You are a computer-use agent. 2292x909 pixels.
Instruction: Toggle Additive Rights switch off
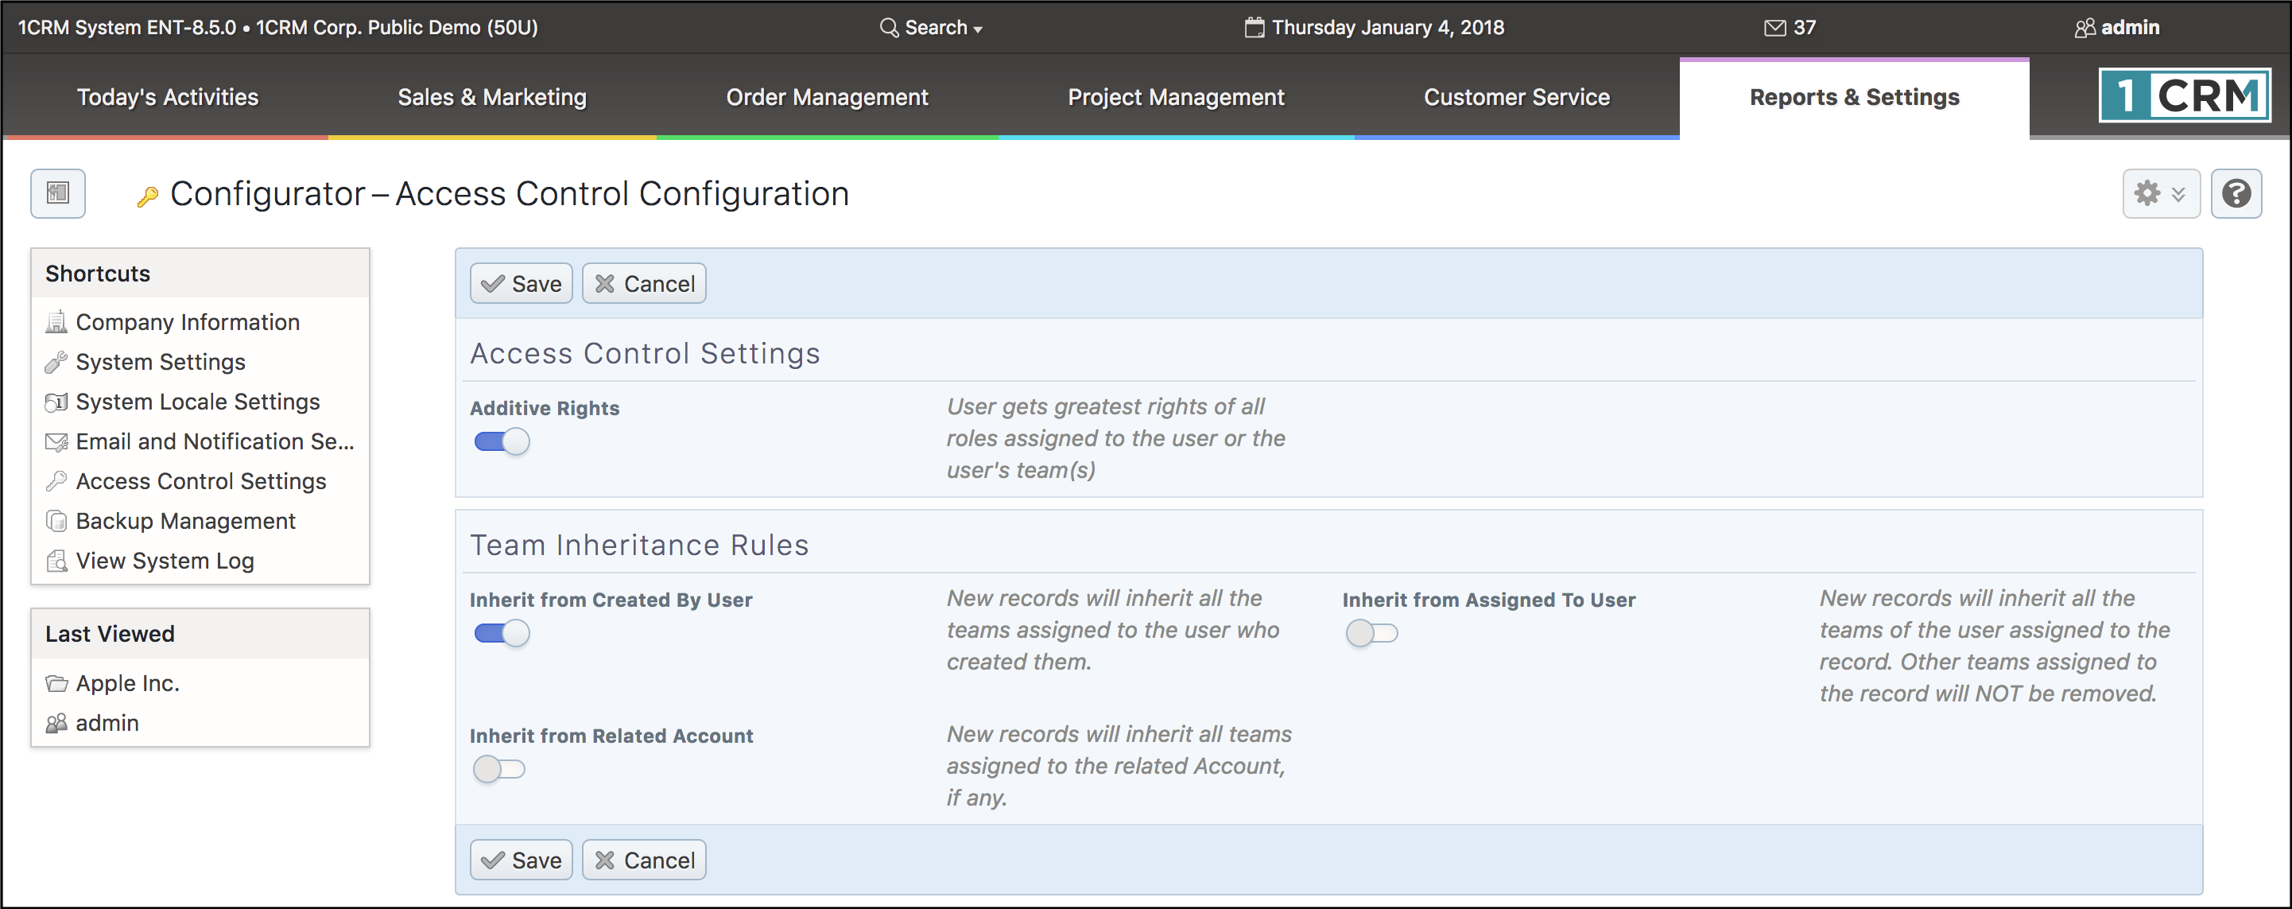pos(502,441)
